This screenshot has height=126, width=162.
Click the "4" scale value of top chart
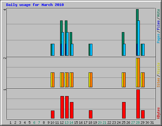tap(5, 9)
